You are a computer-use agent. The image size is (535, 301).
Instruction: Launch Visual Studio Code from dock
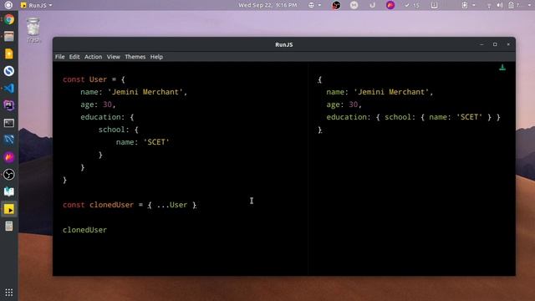[9, 88]
